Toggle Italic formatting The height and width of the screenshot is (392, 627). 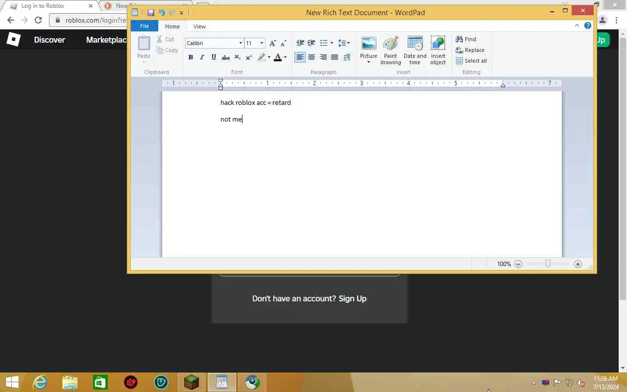(202, 57)
